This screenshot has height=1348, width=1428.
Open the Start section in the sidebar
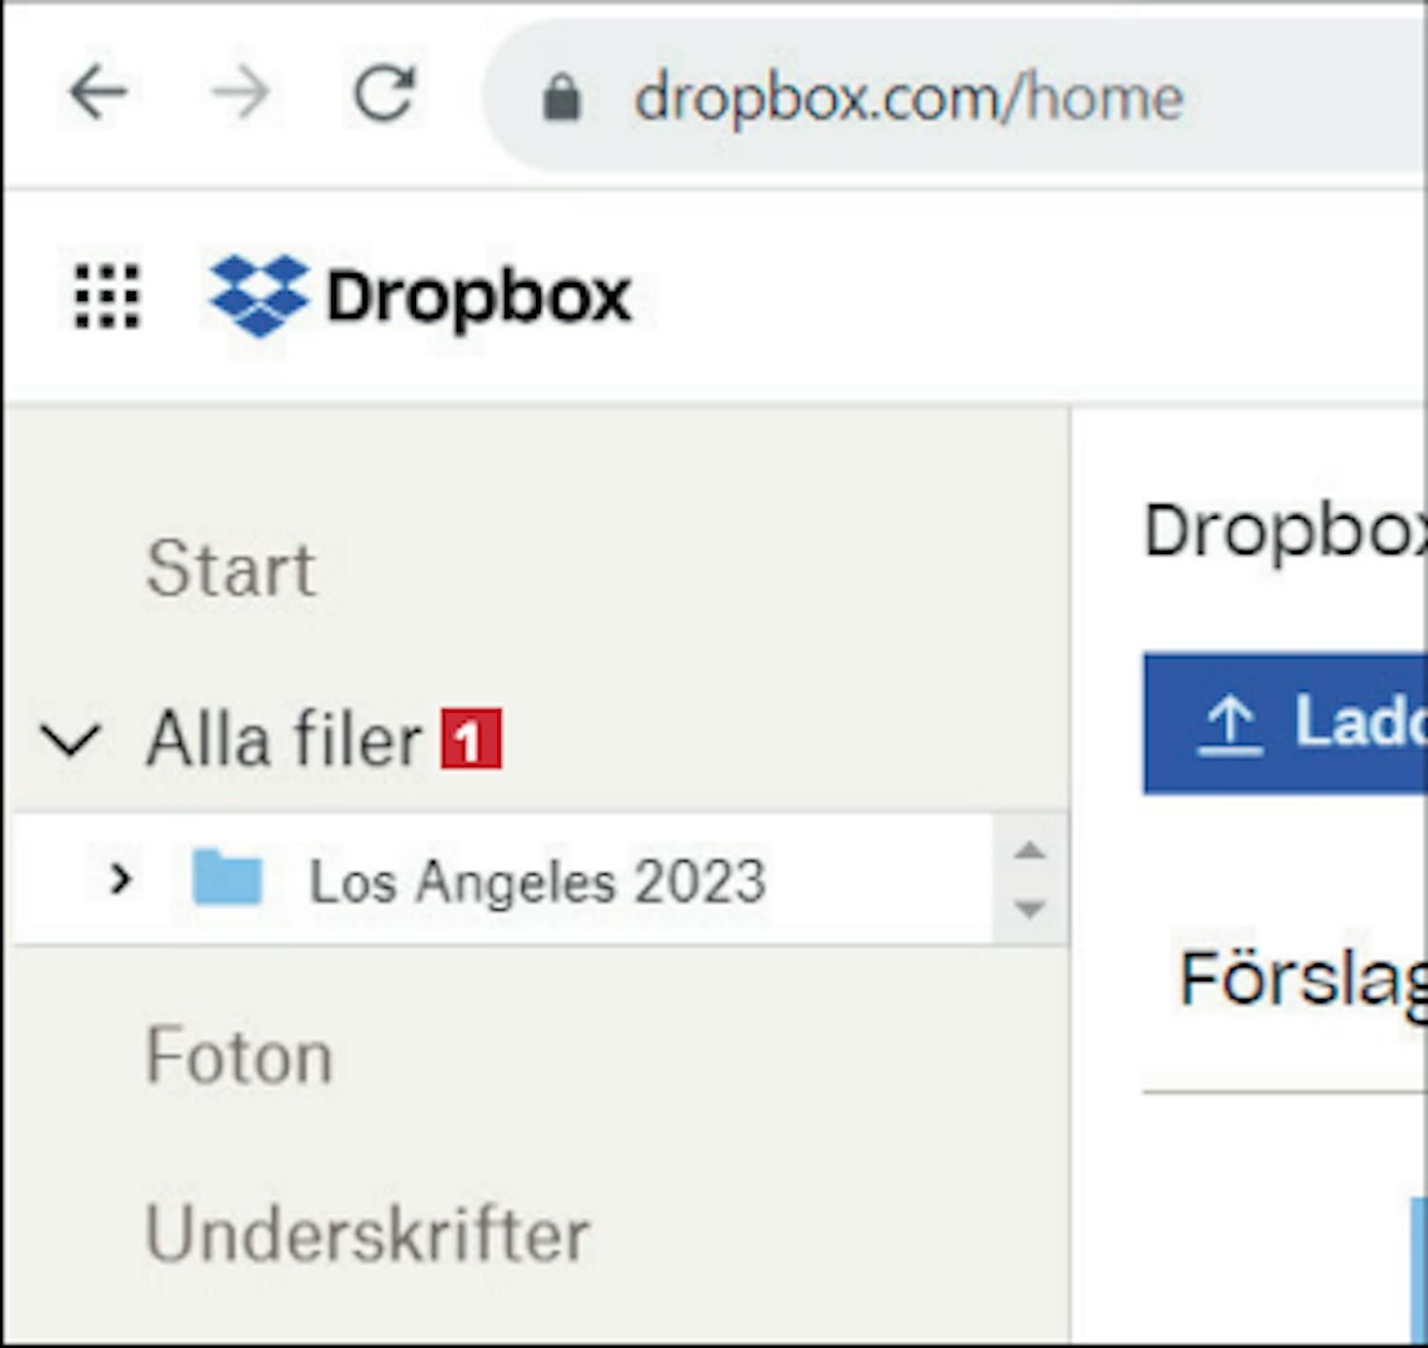click(x=230, y=568)
